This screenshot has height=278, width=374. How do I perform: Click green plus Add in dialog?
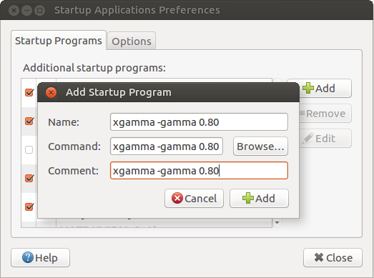tap(259, 199)
